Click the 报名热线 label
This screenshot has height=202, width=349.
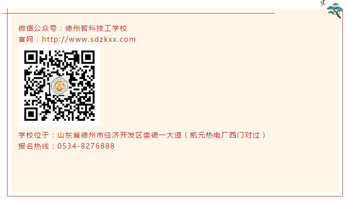pyautogui.click(x=34, y=146)
